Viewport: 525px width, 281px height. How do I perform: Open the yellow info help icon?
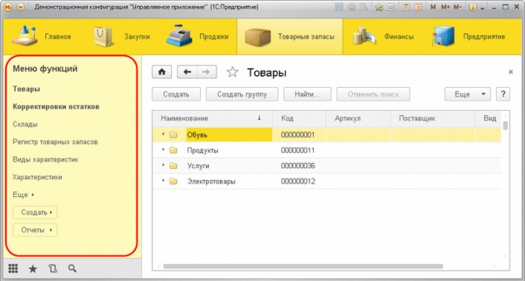[x=473, y=7]
